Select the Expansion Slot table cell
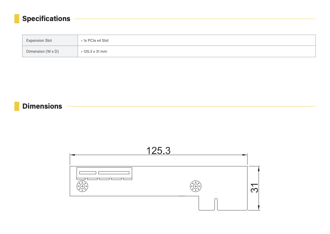This screenshot has width=330, height=234. [x=50, y=40]
